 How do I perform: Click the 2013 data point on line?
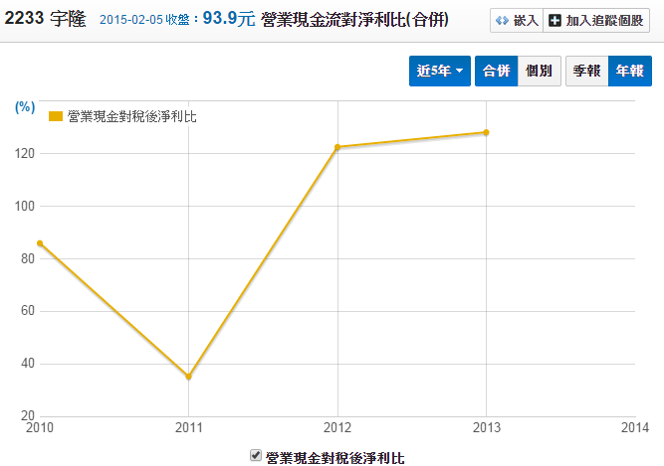coord(486,133)
